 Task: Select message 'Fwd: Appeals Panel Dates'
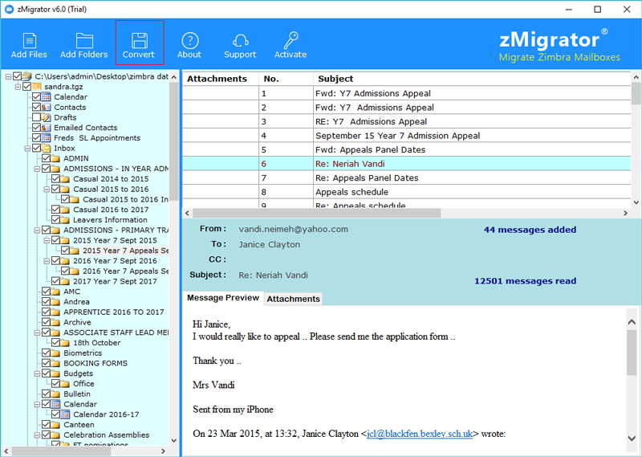[x=406, y=149]
